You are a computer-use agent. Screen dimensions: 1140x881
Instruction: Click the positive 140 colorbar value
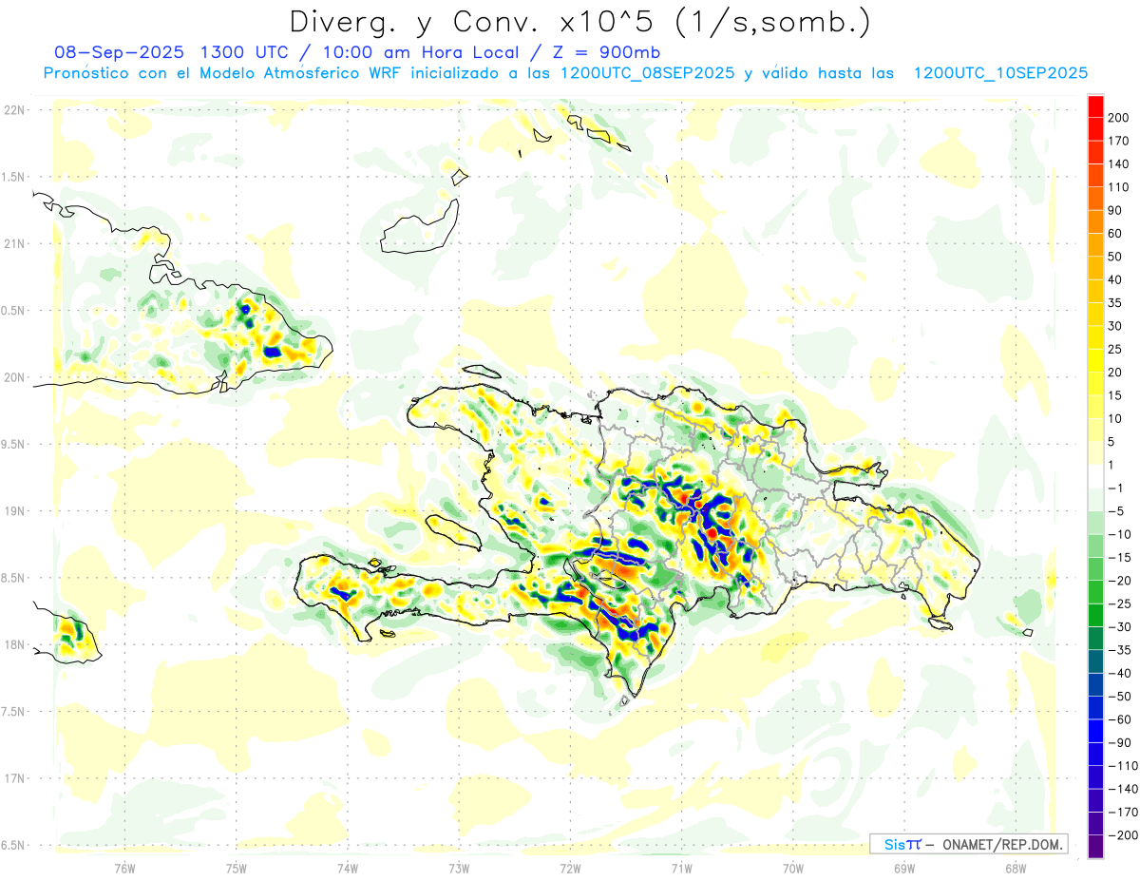tap(1119, 163)
